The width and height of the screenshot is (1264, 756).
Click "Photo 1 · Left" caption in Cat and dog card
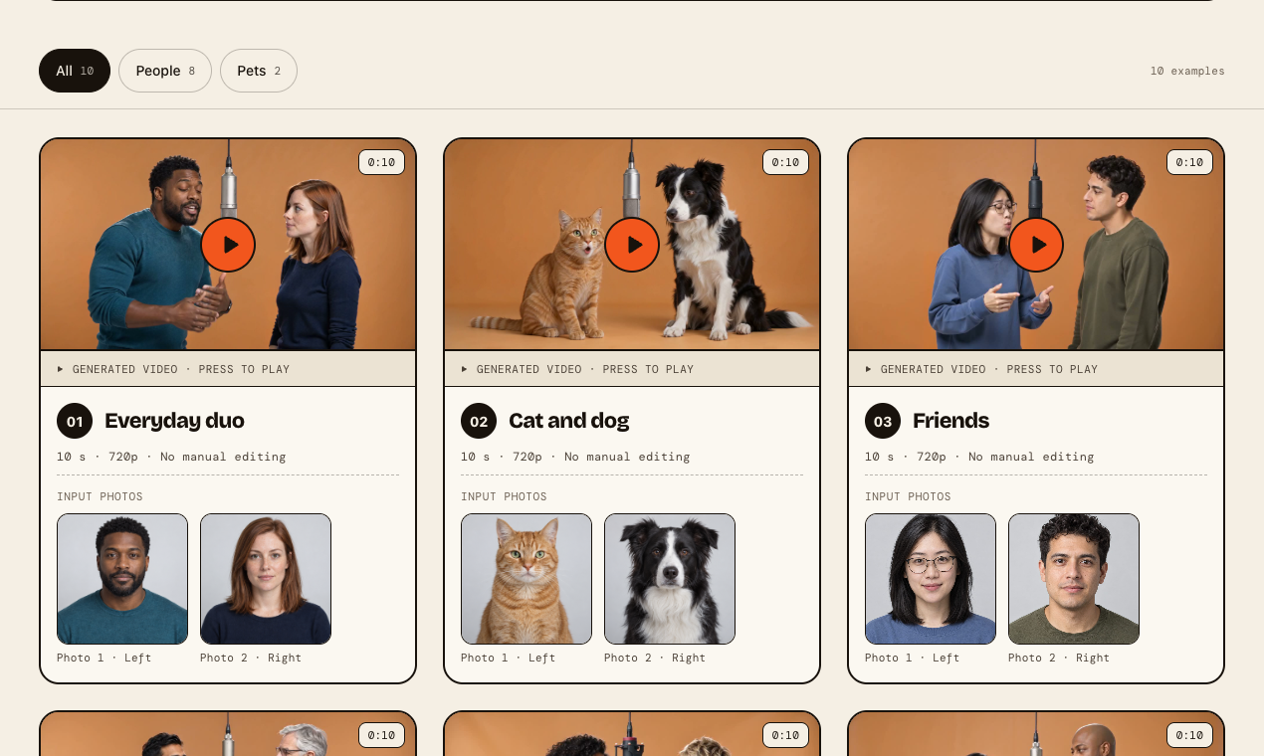(508, 658)
